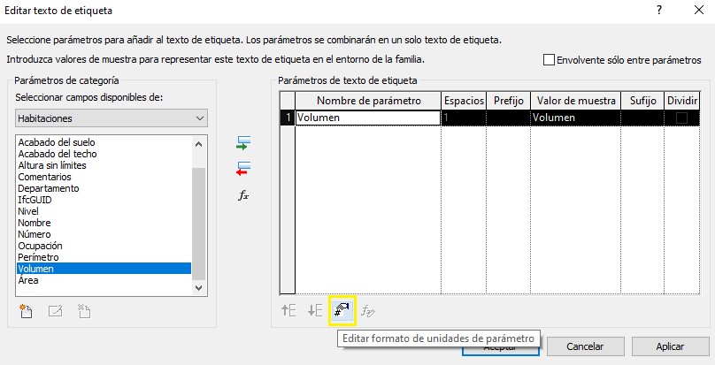Screen dimensions: 715x365
Task: Choose Acabado del suelo from the list
Action: click(x=57, y=142)
